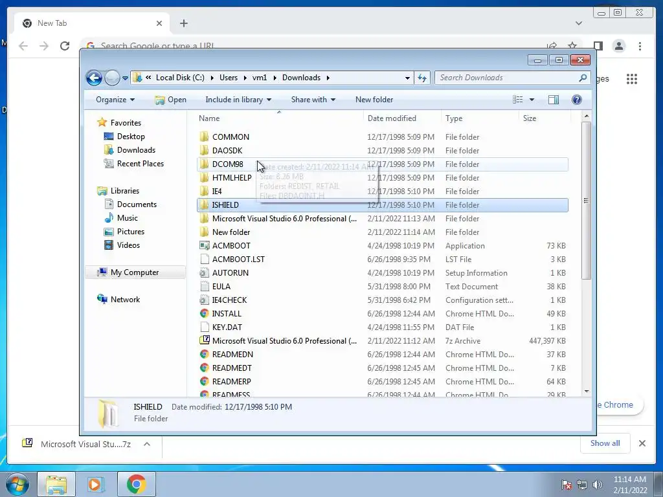Select the READMEDT file
The image size is (663, 497).
click(x=232, y=368)
